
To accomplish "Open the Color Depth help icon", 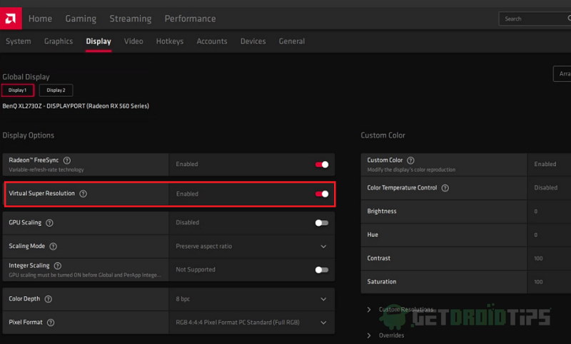I will point(48,299).
